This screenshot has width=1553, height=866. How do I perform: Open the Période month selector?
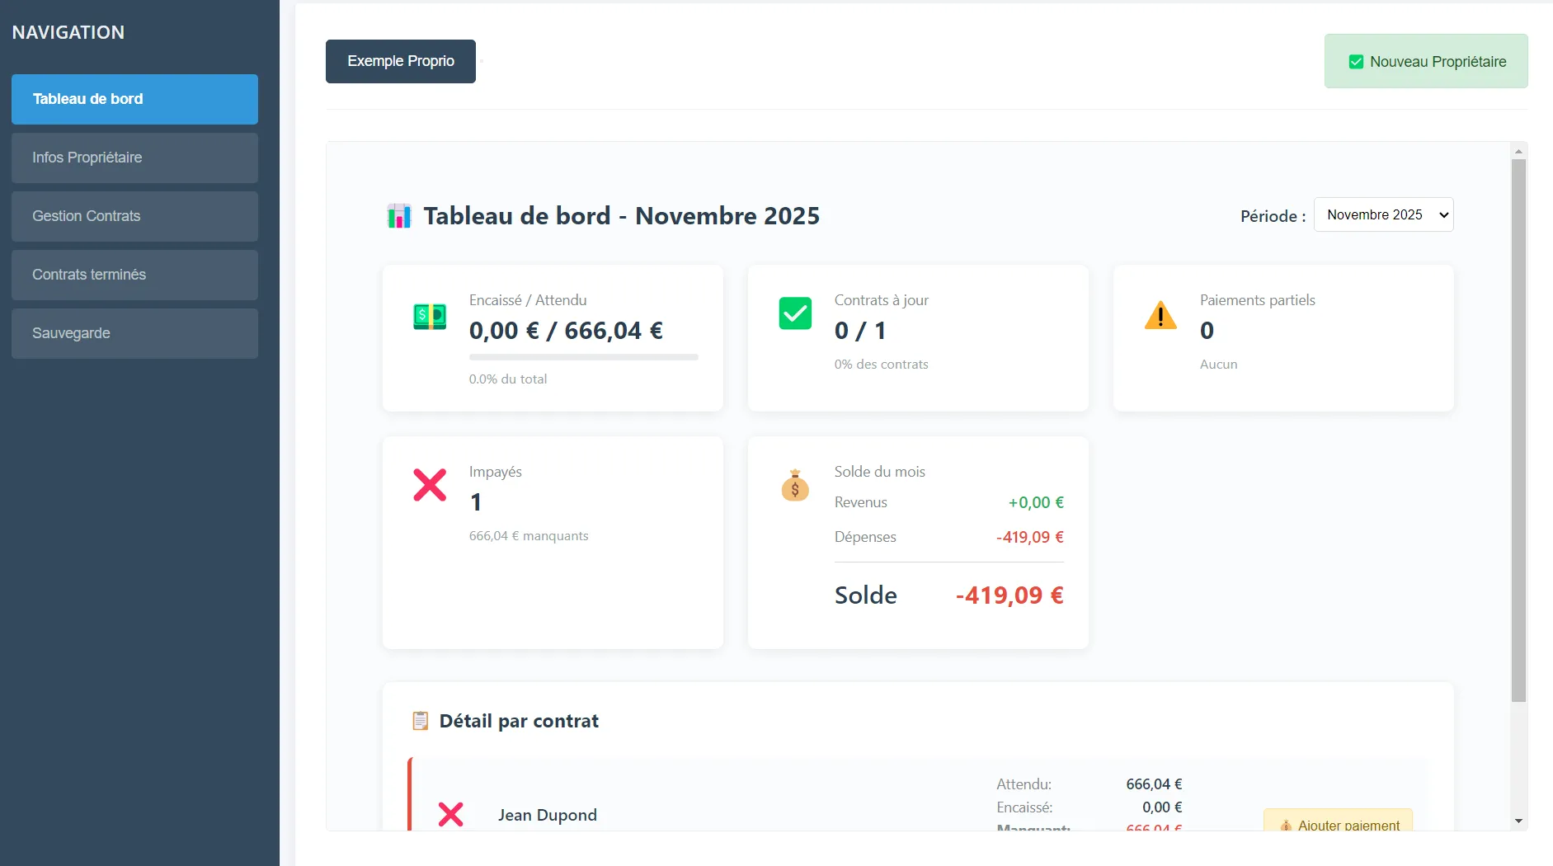(x=1383, y=214)
